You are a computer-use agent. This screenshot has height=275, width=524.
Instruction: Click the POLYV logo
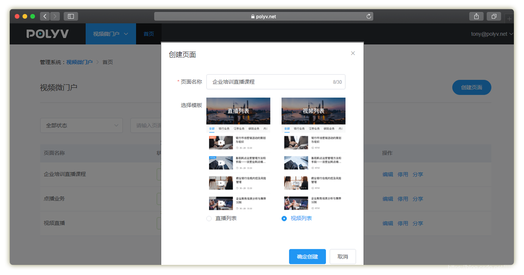point(47,34)
